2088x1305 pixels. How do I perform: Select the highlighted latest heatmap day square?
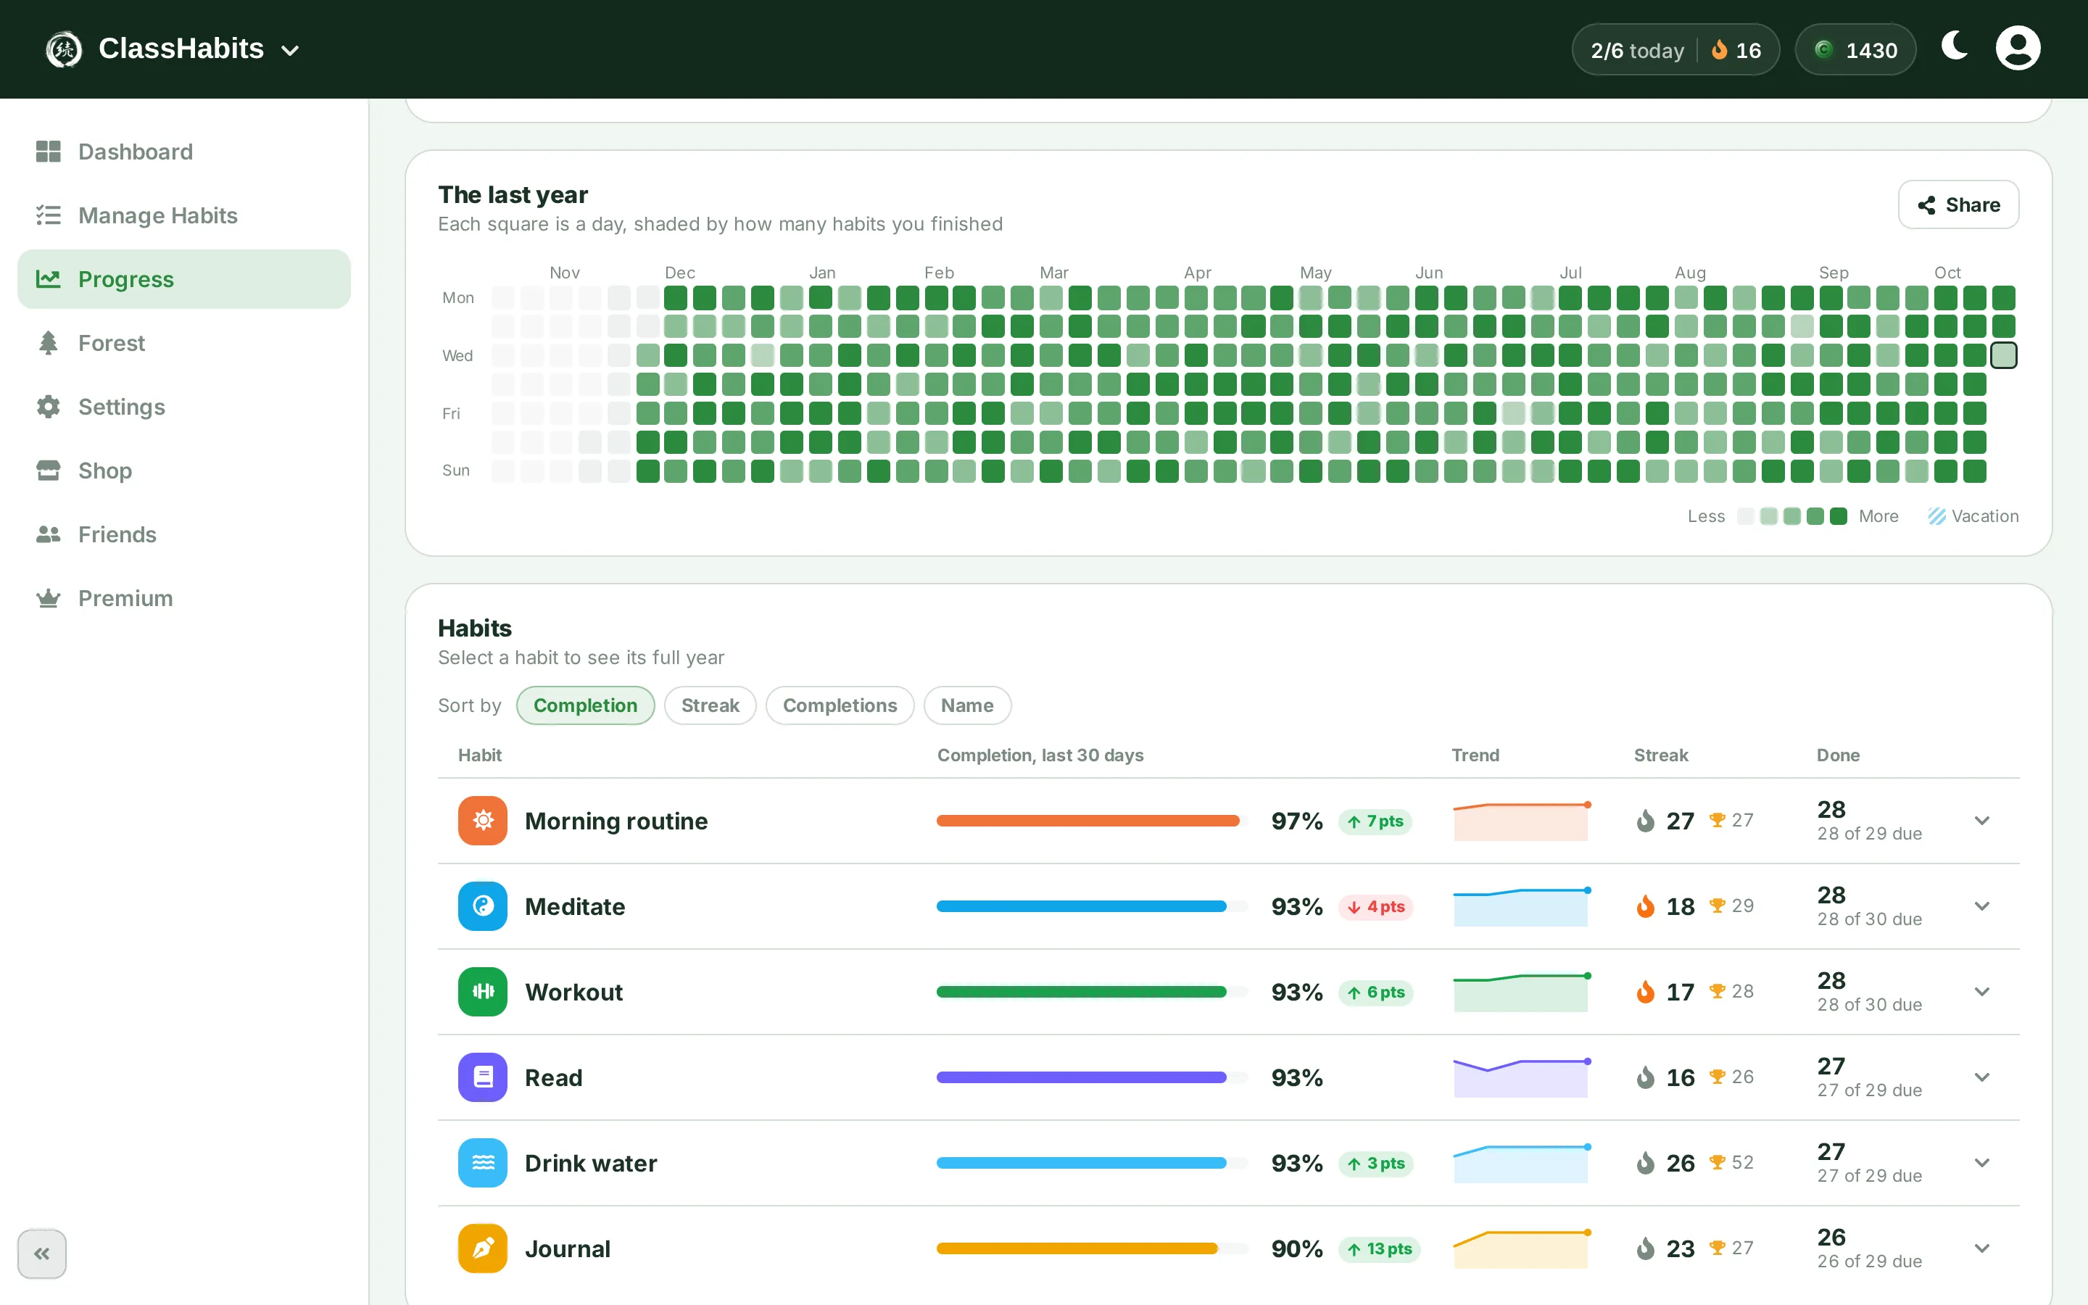pos(2003,355)
